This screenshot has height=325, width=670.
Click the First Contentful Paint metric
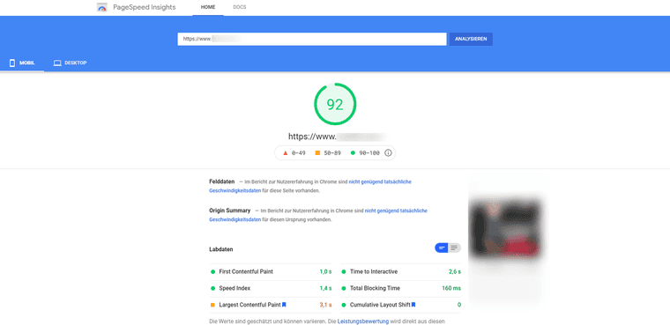pyautogui.click(x=271, y=271)
